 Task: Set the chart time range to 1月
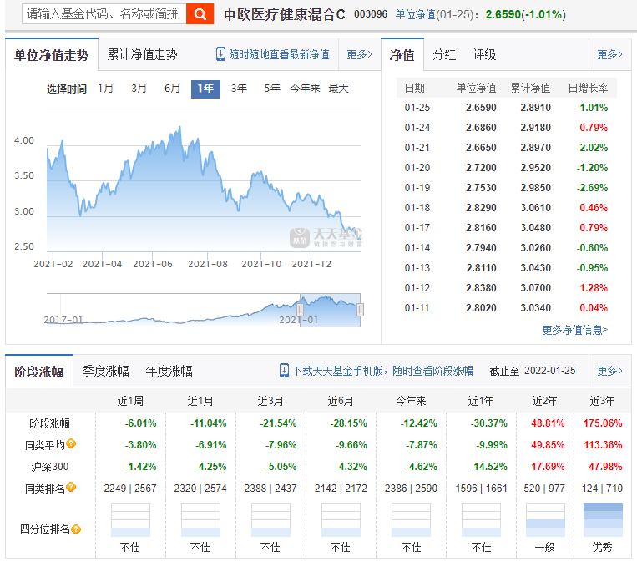[106, 89]
